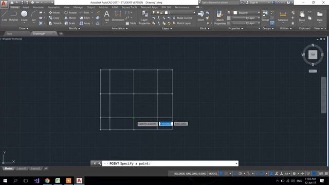Toggle clean screen in status bar
The height and width of the screenshot is (185, 329).
(x=321, y=174)
